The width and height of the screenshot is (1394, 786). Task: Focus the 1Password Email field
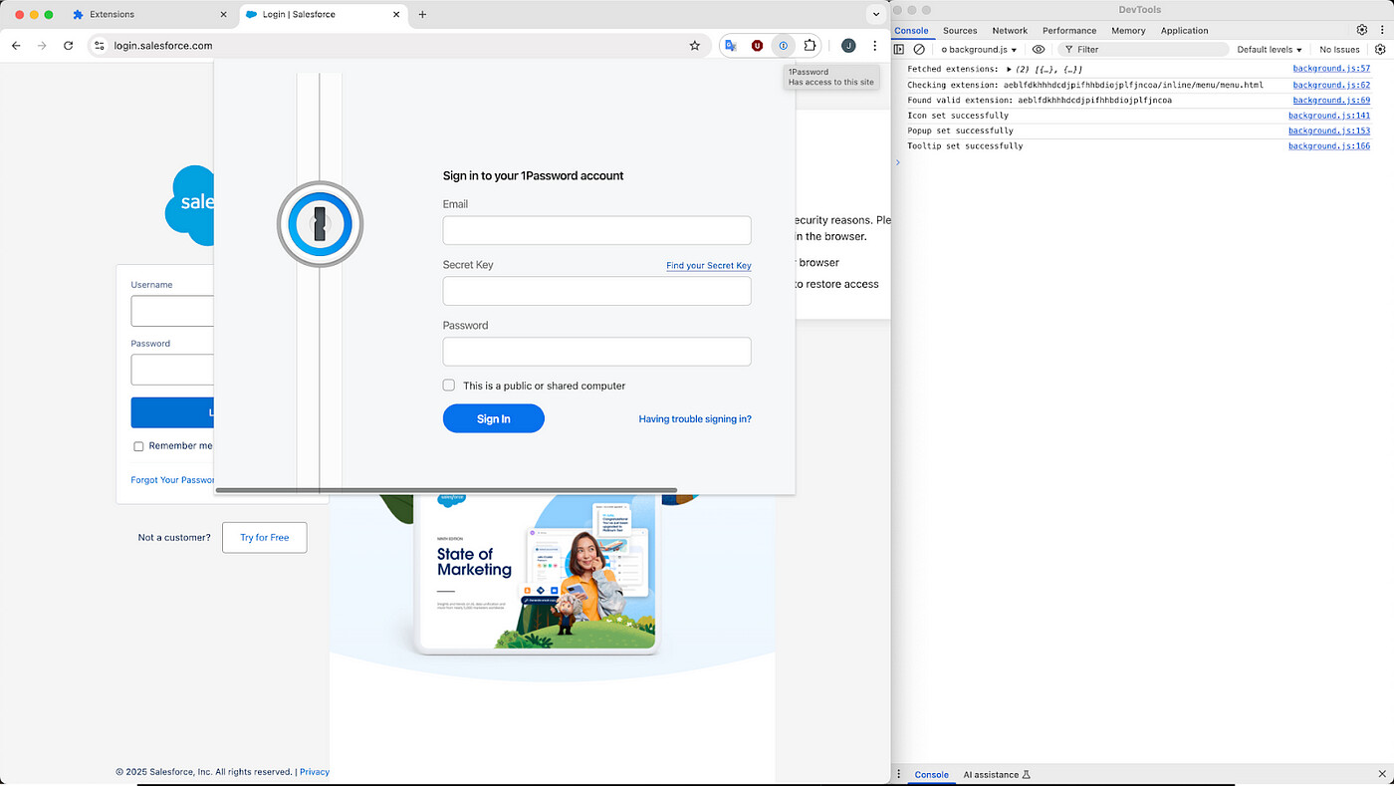[x=596, y=230]
